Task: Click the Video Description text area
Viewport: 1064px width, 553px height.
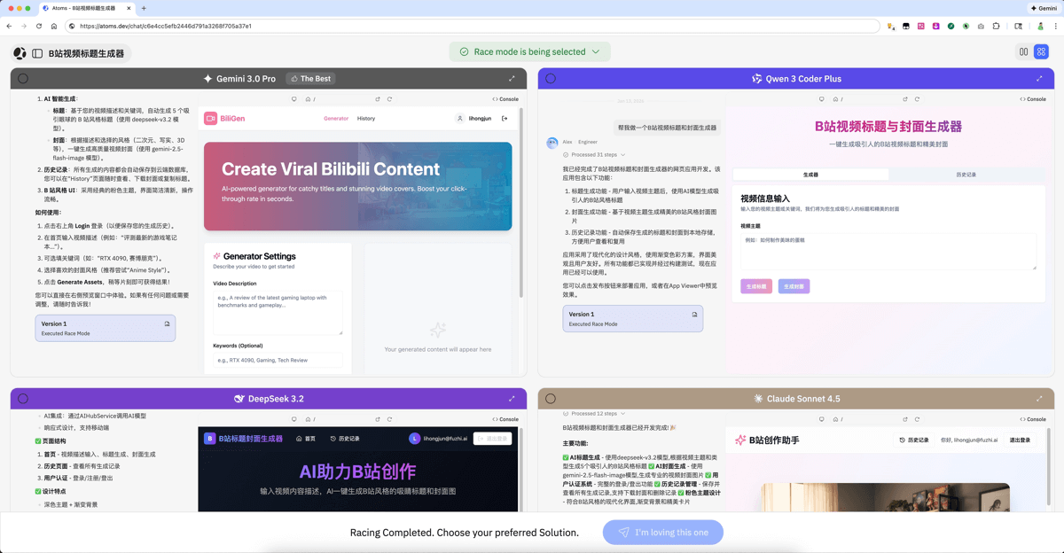Action: pyautogui.click(x=278, y=313)
